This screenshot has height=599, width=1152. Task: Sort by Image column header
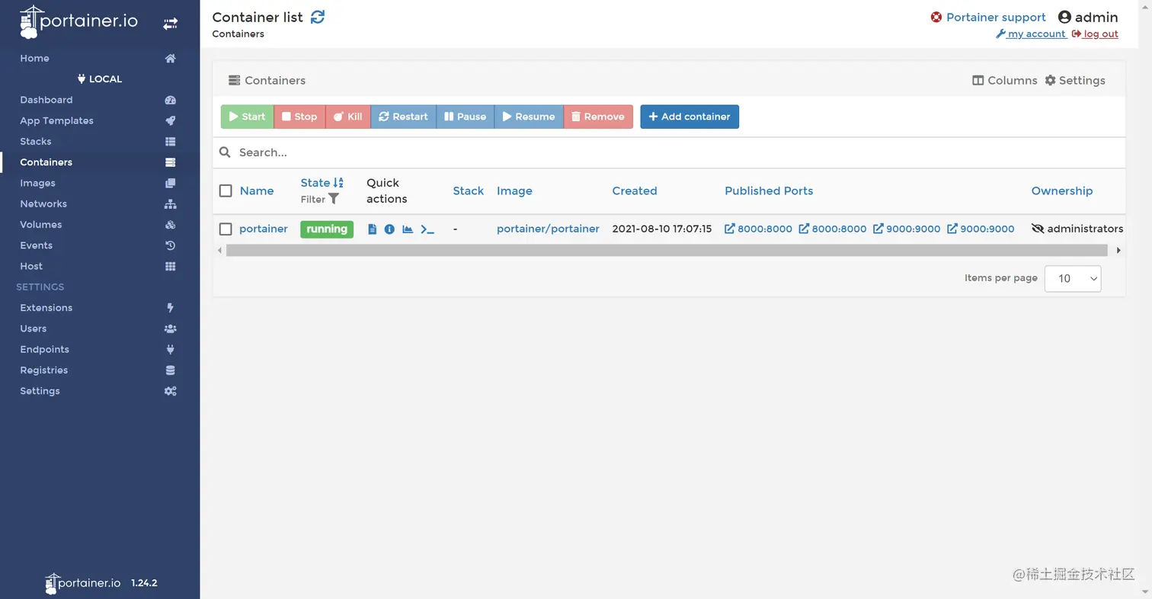coord(514,191)
